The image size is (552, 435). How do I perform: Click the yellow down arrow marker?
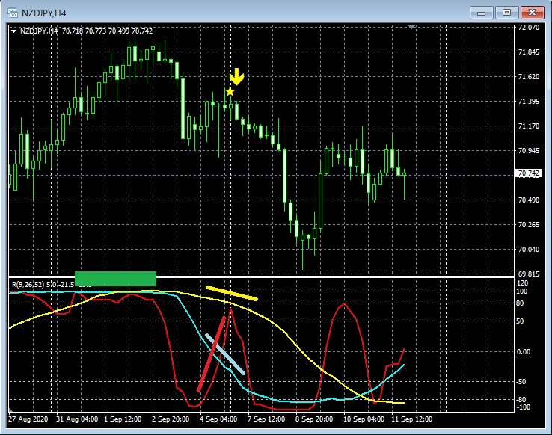coord(236,76)
